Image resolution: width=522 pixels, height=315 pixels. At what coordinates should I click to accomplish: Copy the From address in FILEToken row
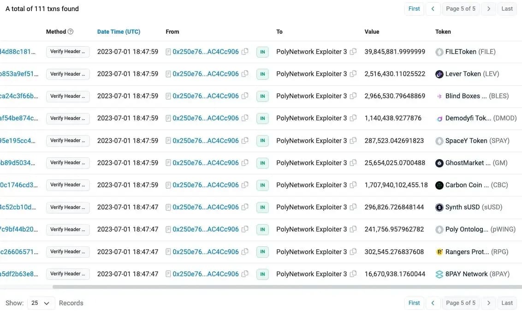245,52
